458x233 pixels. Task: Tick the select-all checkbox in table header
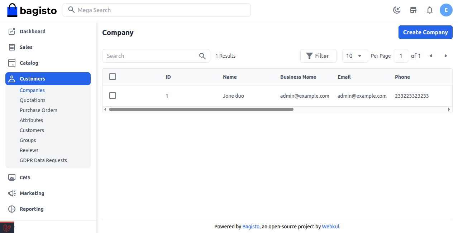click(x=113, y=77)
